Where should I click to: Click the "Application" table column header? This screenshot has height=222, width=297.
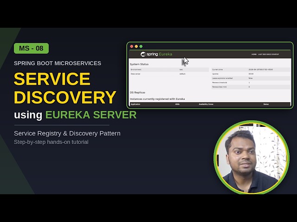coord(136,104)
